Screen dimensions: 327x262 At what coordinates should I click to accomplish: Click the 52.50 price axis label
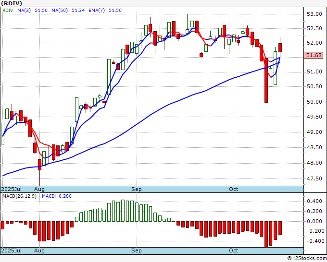click(314, 28)
